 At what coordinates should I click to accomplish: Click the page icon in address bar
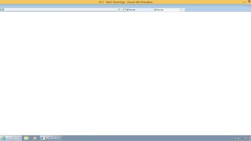(3, 9)
